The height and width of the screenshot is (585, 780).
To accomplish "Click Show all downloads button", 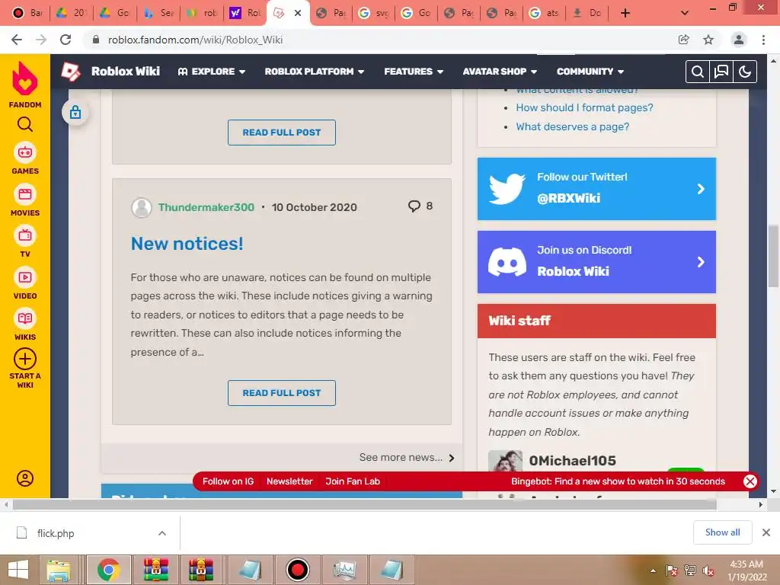I will pyautogui.click(x=722, y=532).
